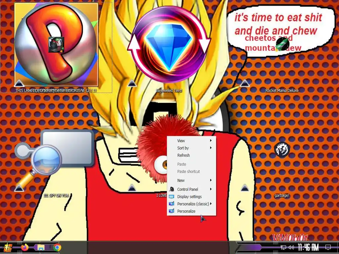The height and width of the screenshot is (254, 339).
Task: Click the 11:46 AM taskbar clock
Action: (x=308, y=247)
